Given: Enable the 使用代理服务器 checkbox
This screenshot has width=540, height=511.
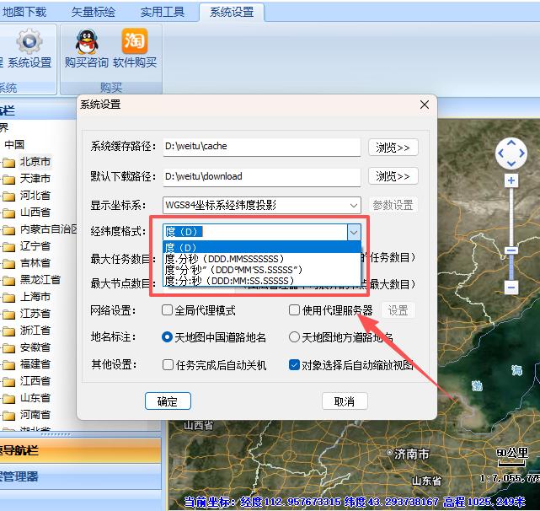Looking at the screenshot, I should tap(294, 309).
